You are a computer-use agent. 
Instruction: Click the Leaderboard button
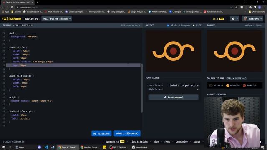pos(173,97)
